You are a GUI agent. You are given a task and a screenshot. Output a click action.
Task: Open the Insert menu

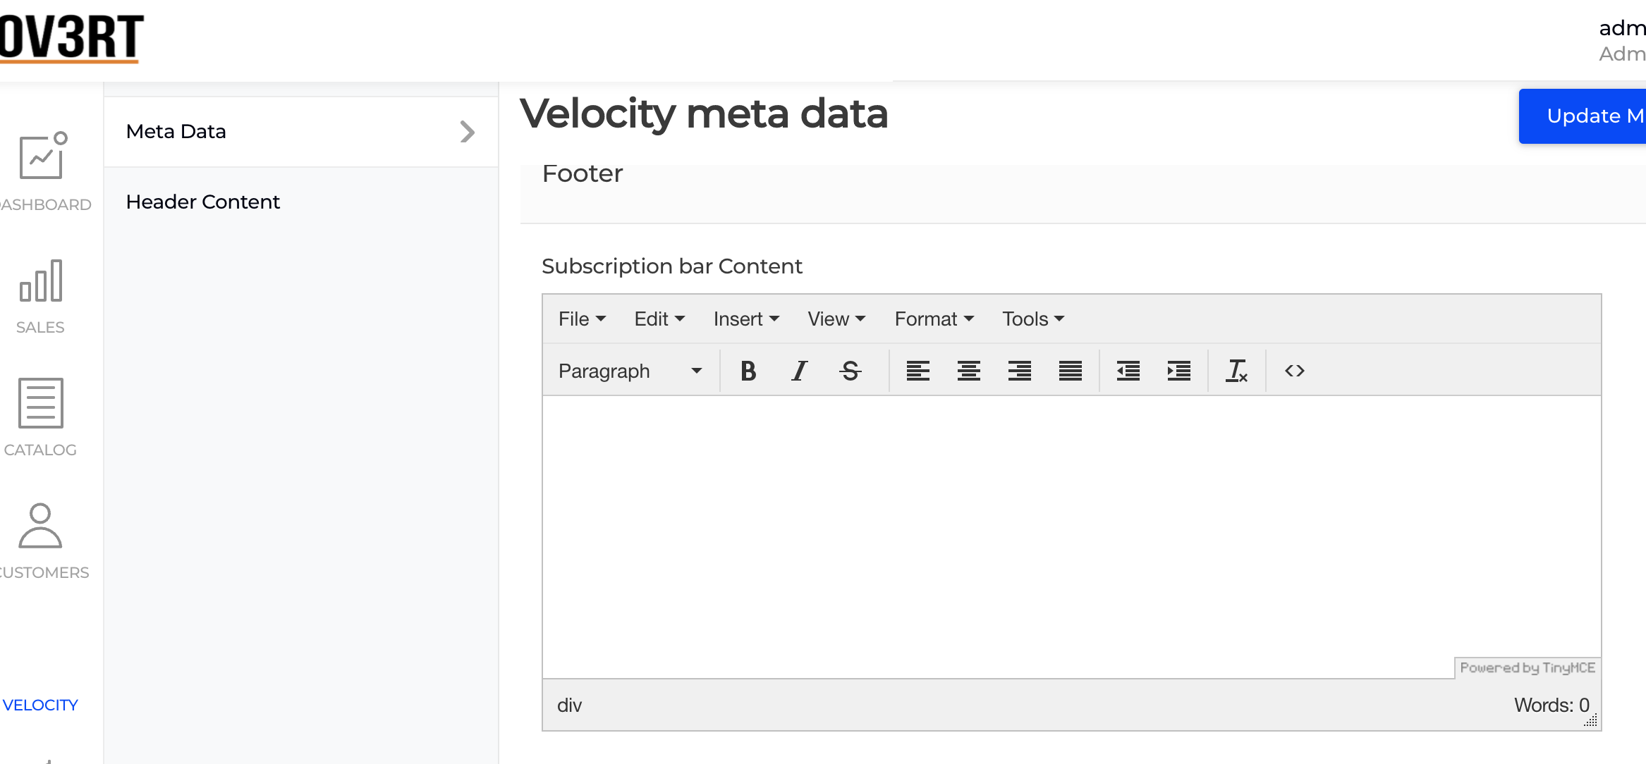click(745, 319)
